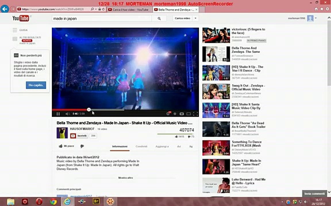Viewport: 331px width, 206px height.
Task: Open the player settings gear icon
Action: click(x=168, y=114)
